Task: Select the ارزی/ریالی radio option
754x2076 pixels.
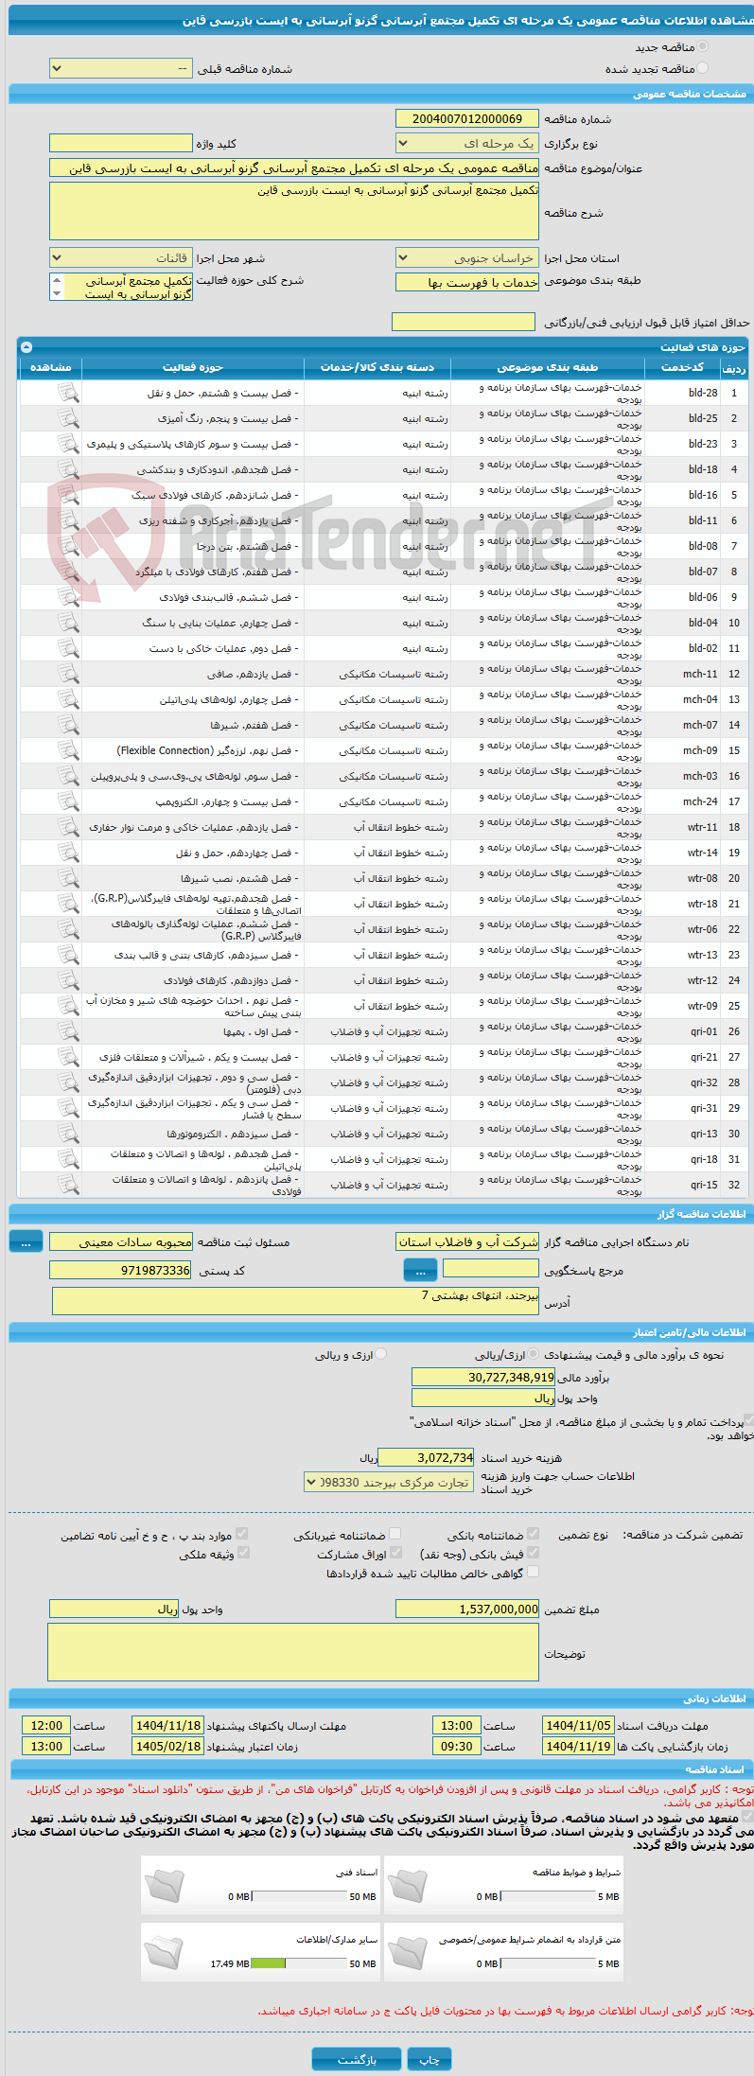Action: point(534,1354)
